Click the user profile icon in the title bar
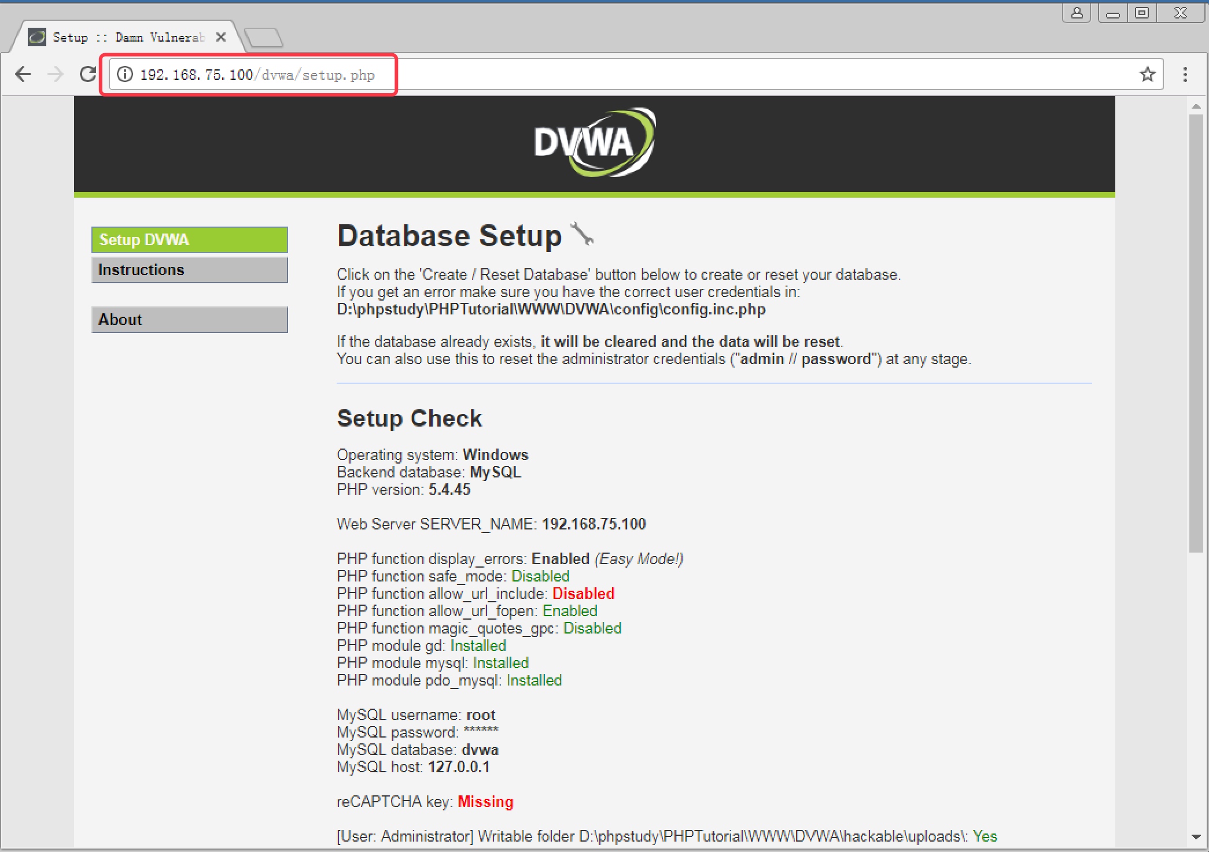Viewport: 1209px width, 852px height. tap(1077, 13)
